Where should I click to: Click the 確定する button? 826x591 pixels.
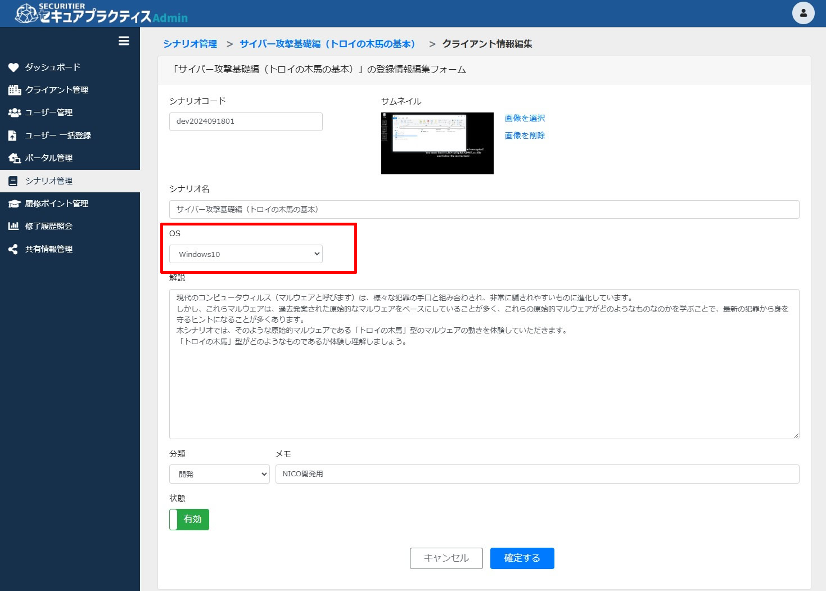click(522, 558)
